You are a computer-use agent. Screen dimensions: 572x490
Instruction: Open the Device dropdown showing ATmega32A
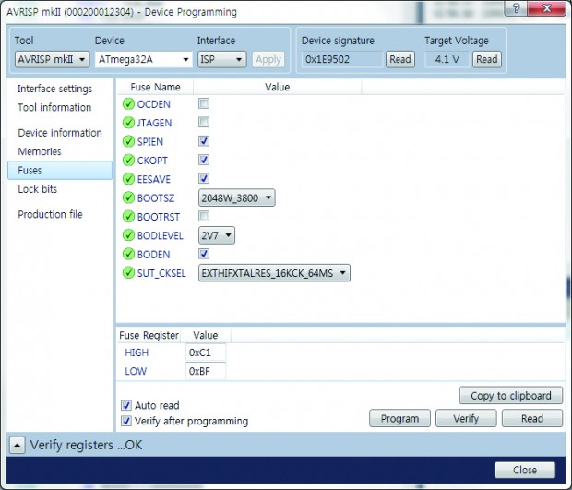[144, 59]
